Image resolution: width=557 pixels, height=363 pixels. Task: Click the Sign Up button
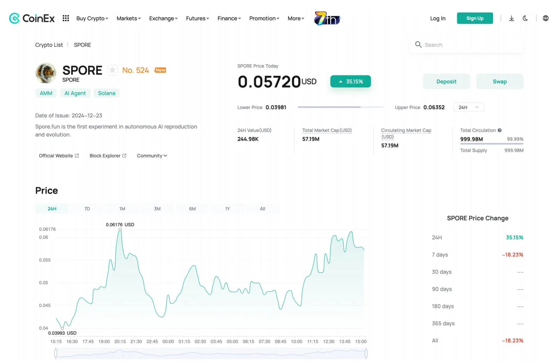point(475,18)
